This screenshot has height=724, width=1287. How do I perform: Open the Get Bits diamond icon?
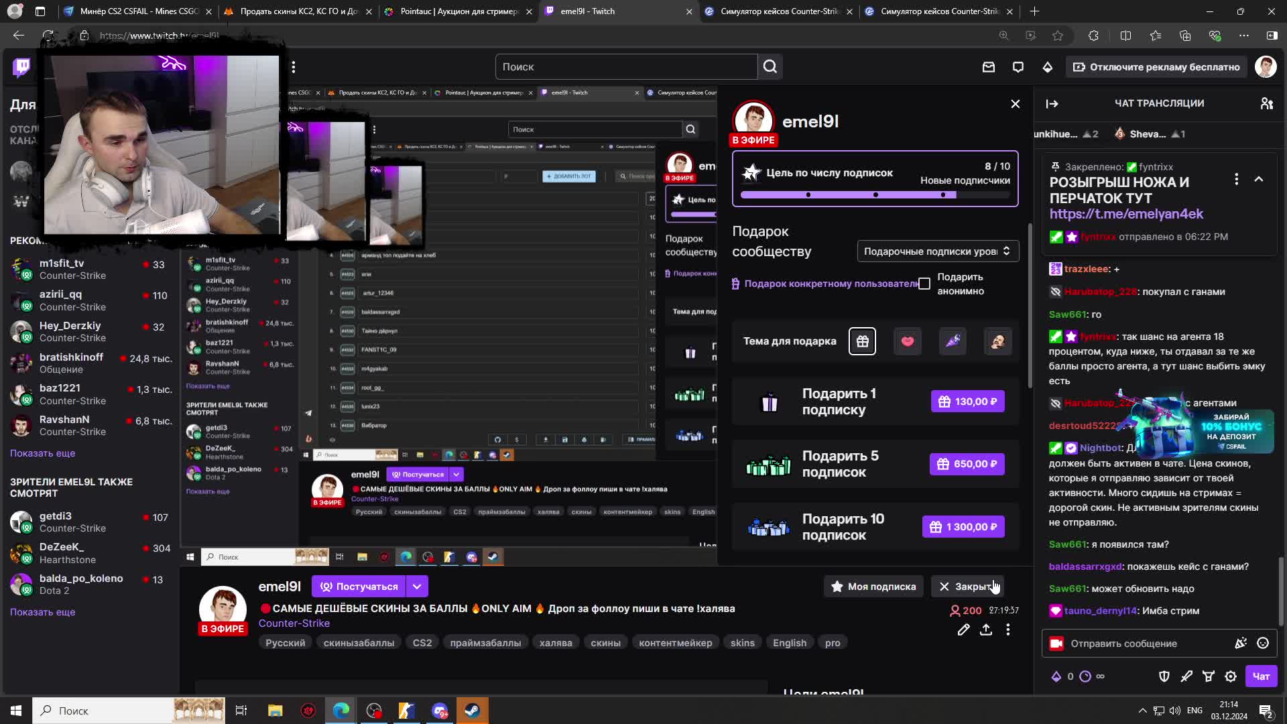(x=1048, y=67)
